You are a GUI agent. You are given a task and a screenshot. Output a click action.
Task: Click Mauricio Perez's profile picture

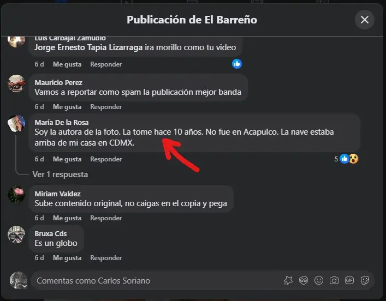pos(16,83)
